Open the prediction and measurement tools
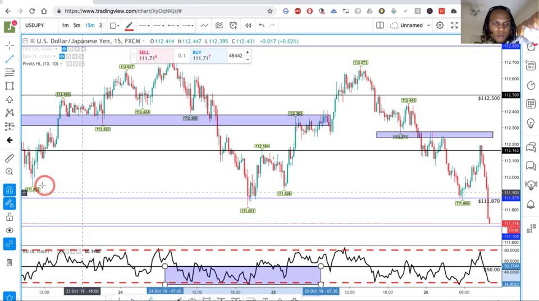 pyautogui.click(x=10, y=126)
